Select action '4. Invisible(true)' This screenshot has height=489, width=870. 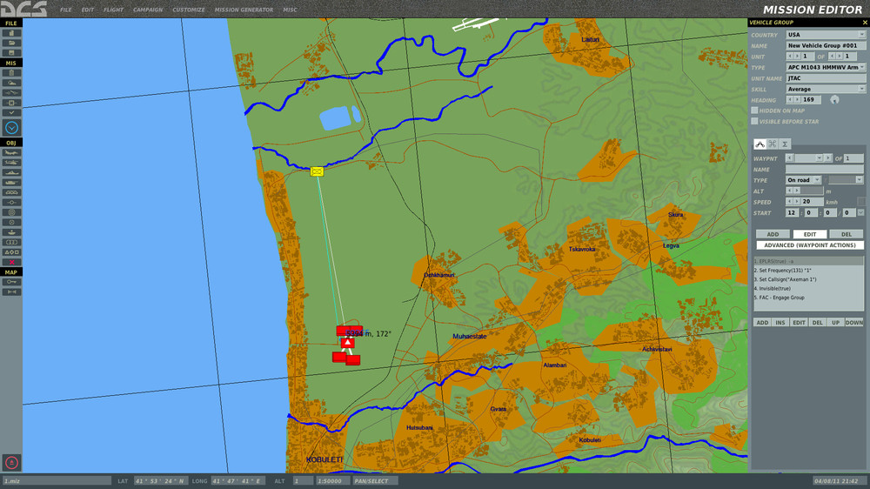click(808, 289)
